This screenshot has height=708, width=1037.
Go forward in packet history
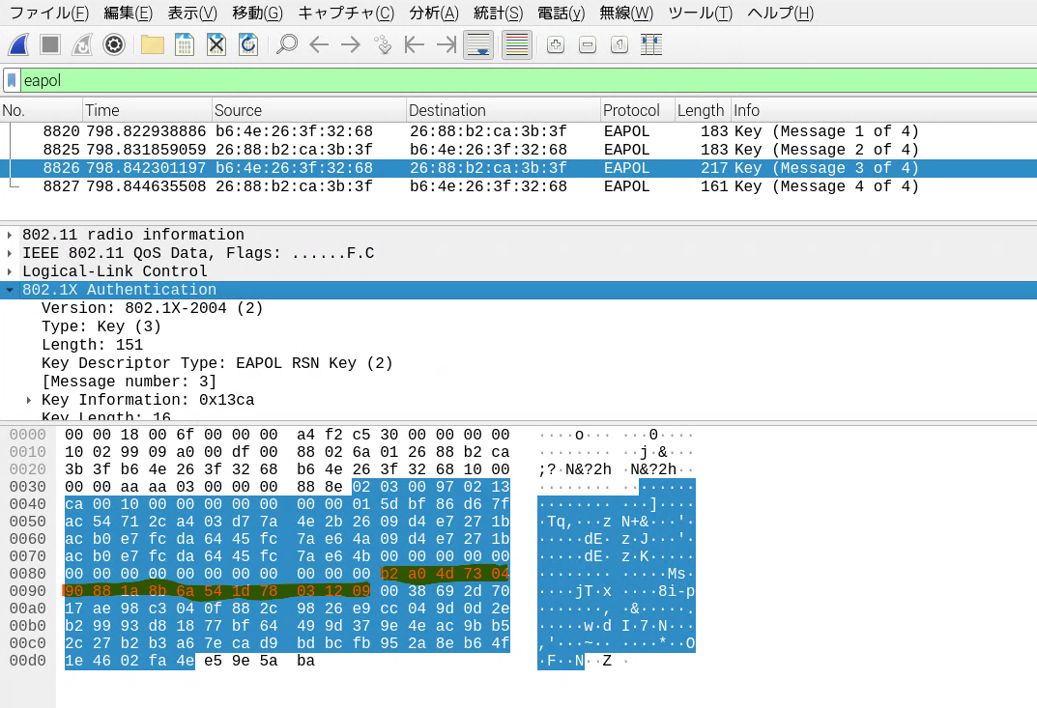(x=351, y=45)
